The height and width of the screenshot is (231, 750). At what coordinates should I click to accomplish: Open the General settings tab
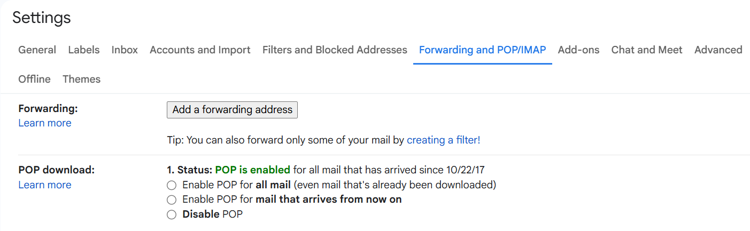pyautogui.click(x=37, y=50)
